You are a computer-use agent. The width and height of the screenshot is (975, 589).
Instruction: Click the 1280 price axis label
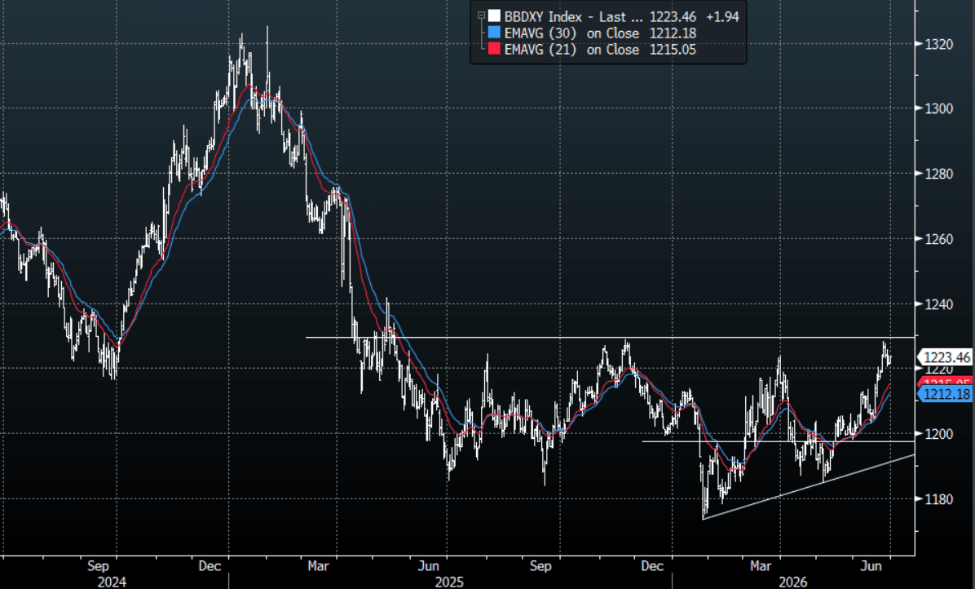pos(938,174)
